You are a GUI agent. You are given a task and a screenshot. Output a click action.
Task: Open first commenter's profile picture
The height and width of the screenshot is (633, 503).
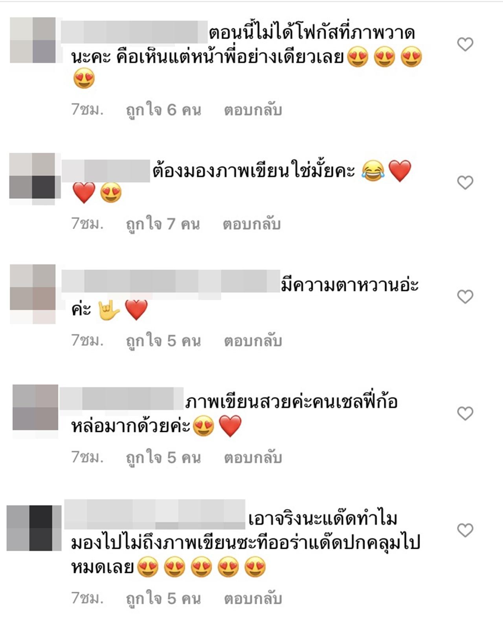tap(33, 40)
